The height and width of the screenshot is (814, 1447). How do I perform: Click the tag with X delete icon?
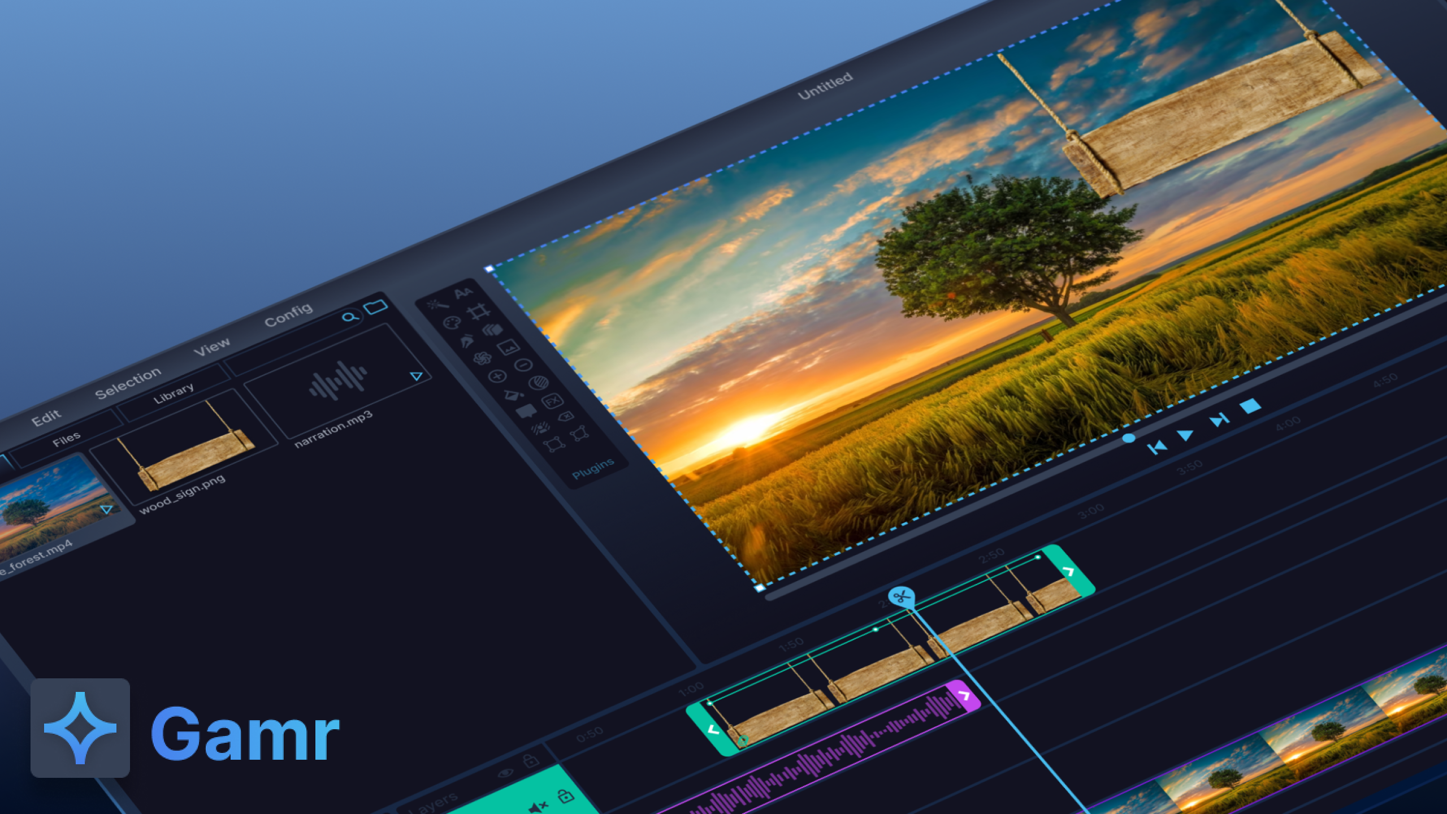pos(566,417)
